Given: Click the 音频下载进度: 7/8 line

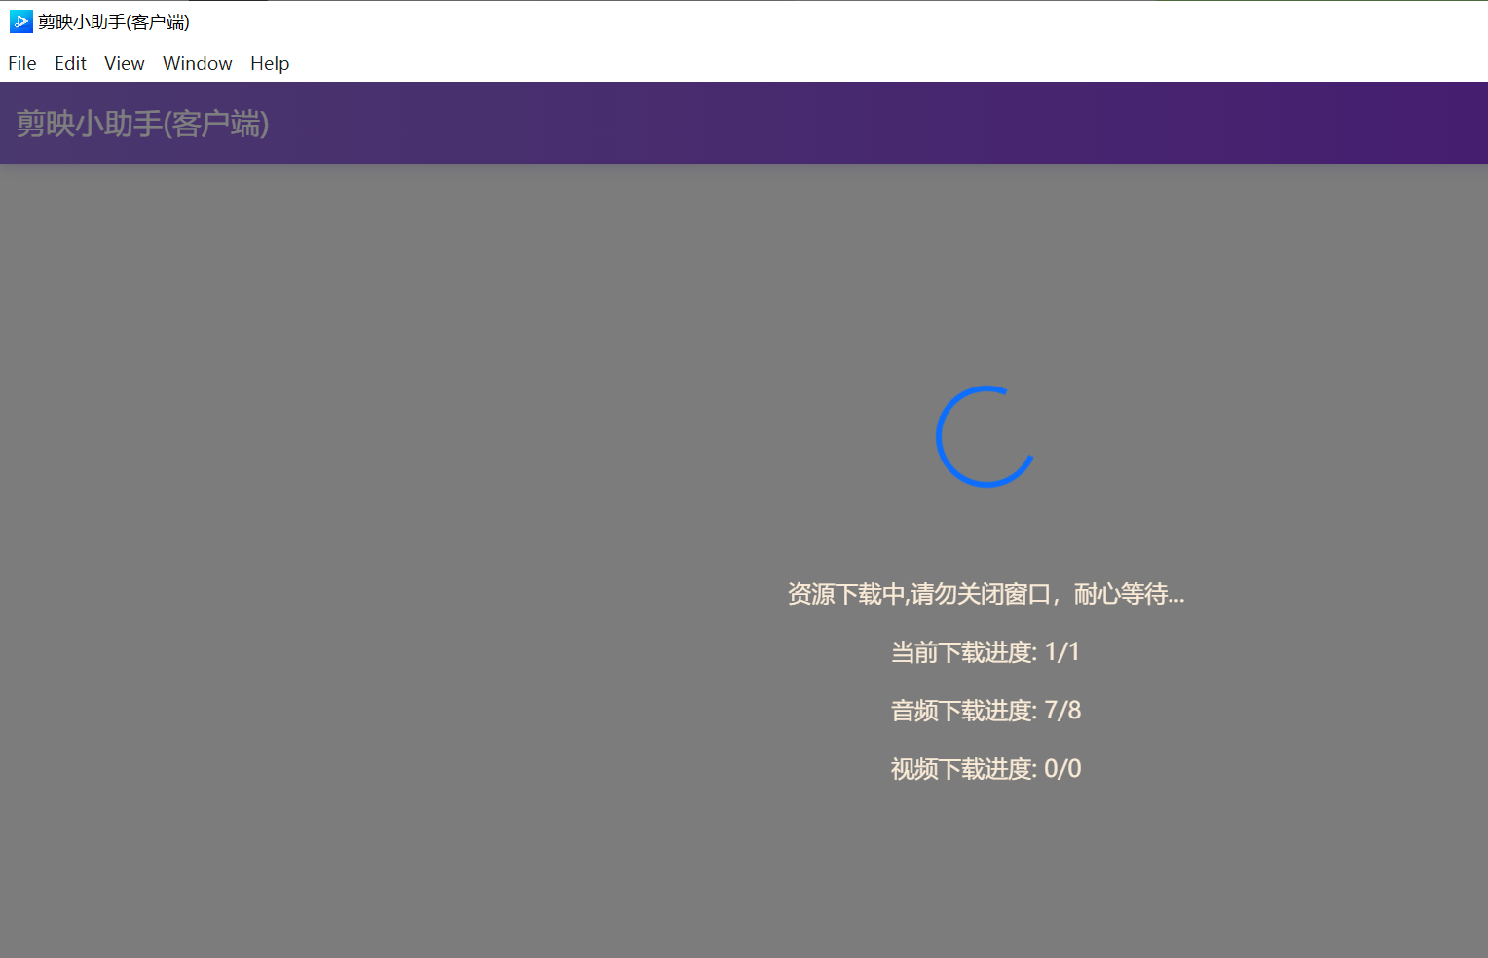Looking at the screenshot, I should 986,711.
